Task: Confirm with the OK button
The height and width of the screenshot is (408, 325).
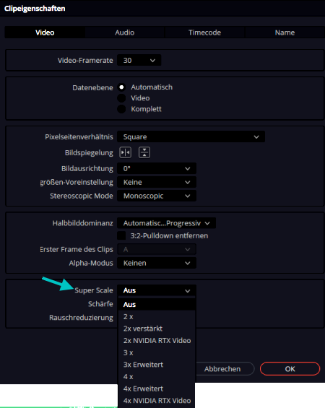Action: 290,369
